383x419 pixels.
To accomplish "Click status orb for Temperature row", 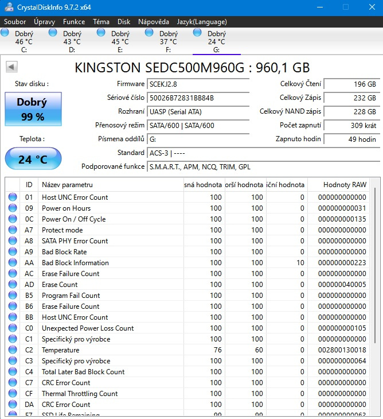I will pyautogui.click(x=13, y=350).
